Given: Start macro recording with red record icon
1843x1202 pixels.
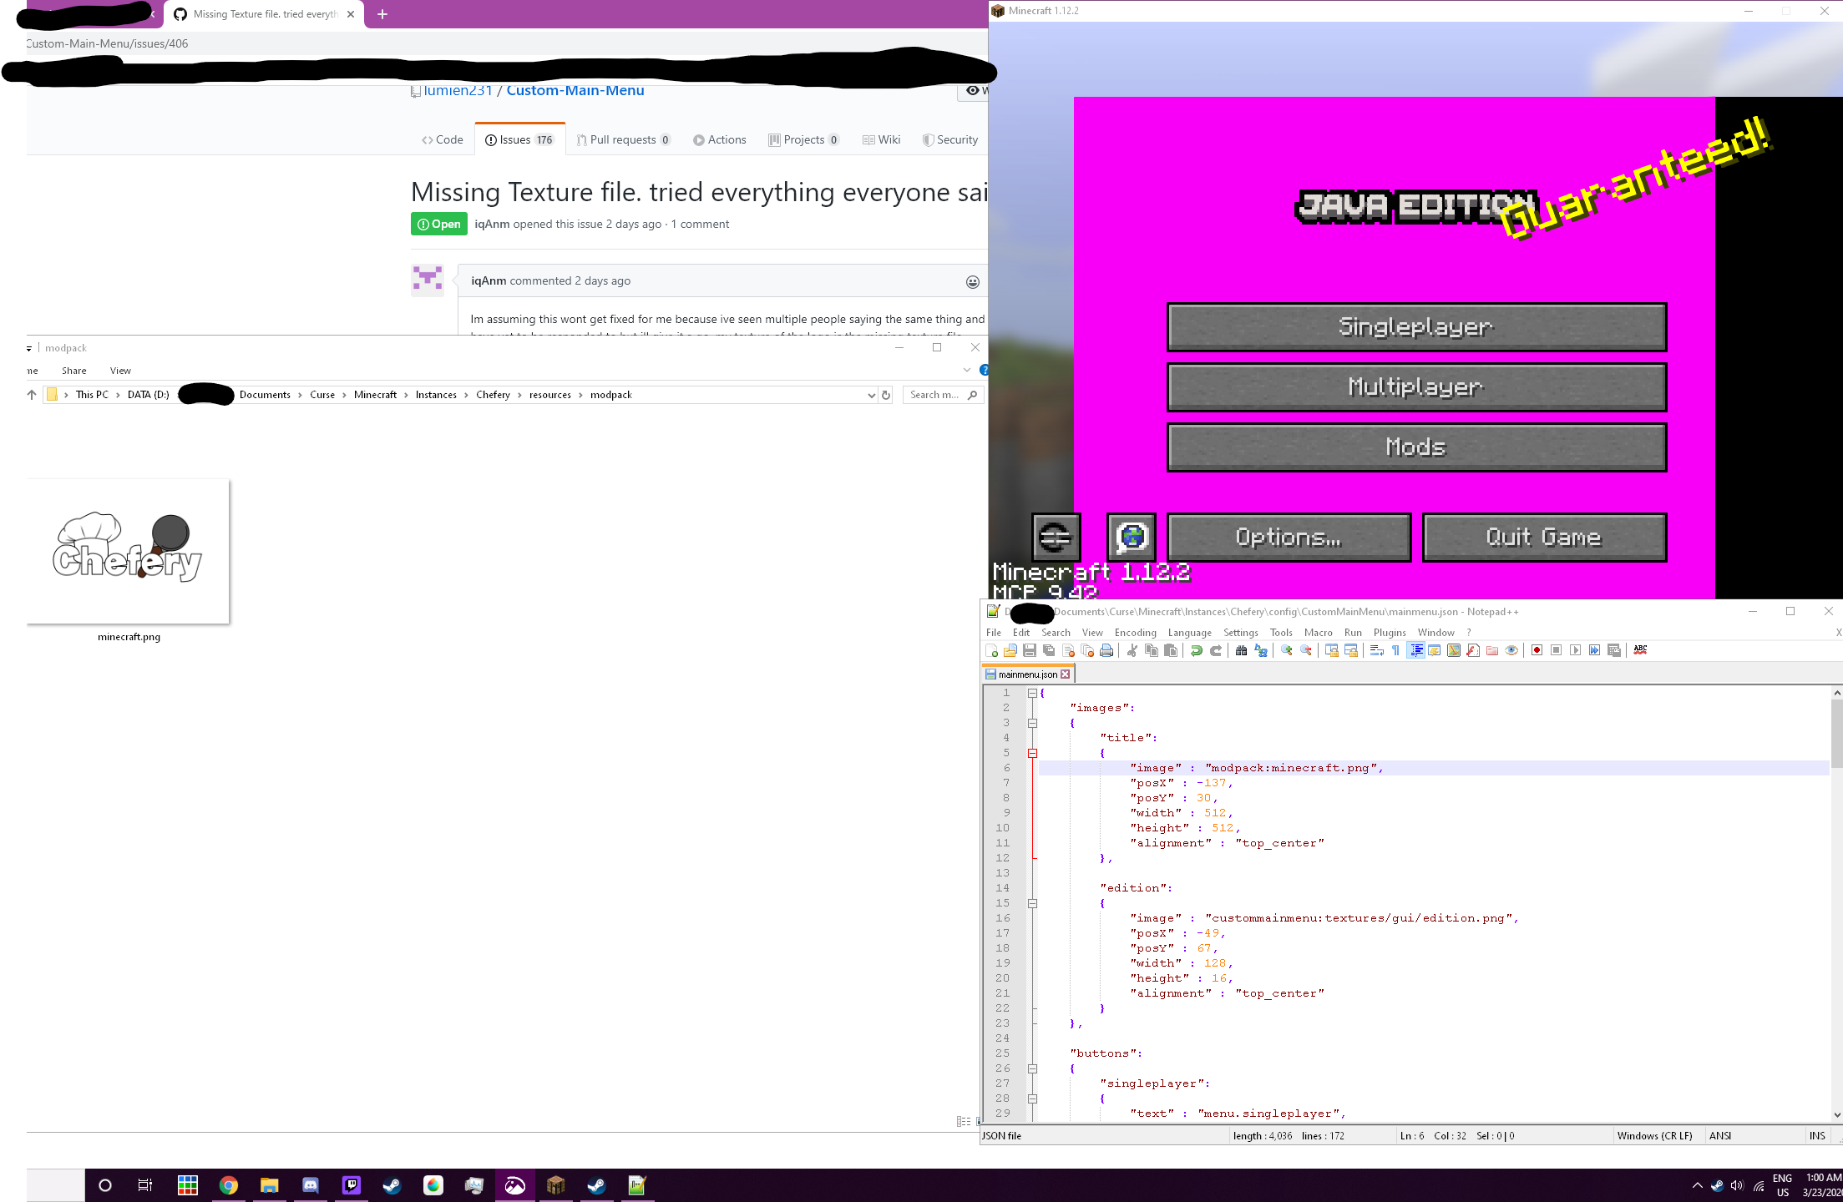Looking at the screenshot, I should 1537,651.
